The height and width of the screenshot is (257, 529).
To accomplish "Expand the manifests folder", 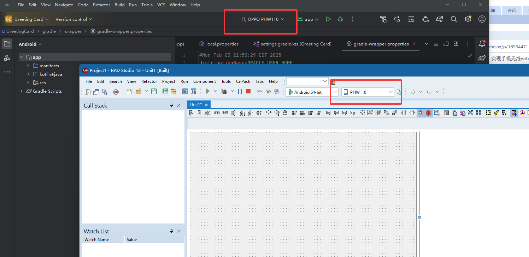I will tap(28, 66).
